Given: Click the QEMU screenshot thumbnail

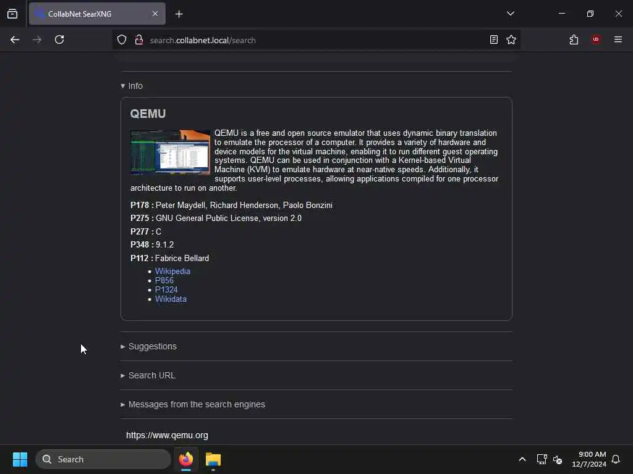Looking at the screenshot, I should click(x=171, y=152).
